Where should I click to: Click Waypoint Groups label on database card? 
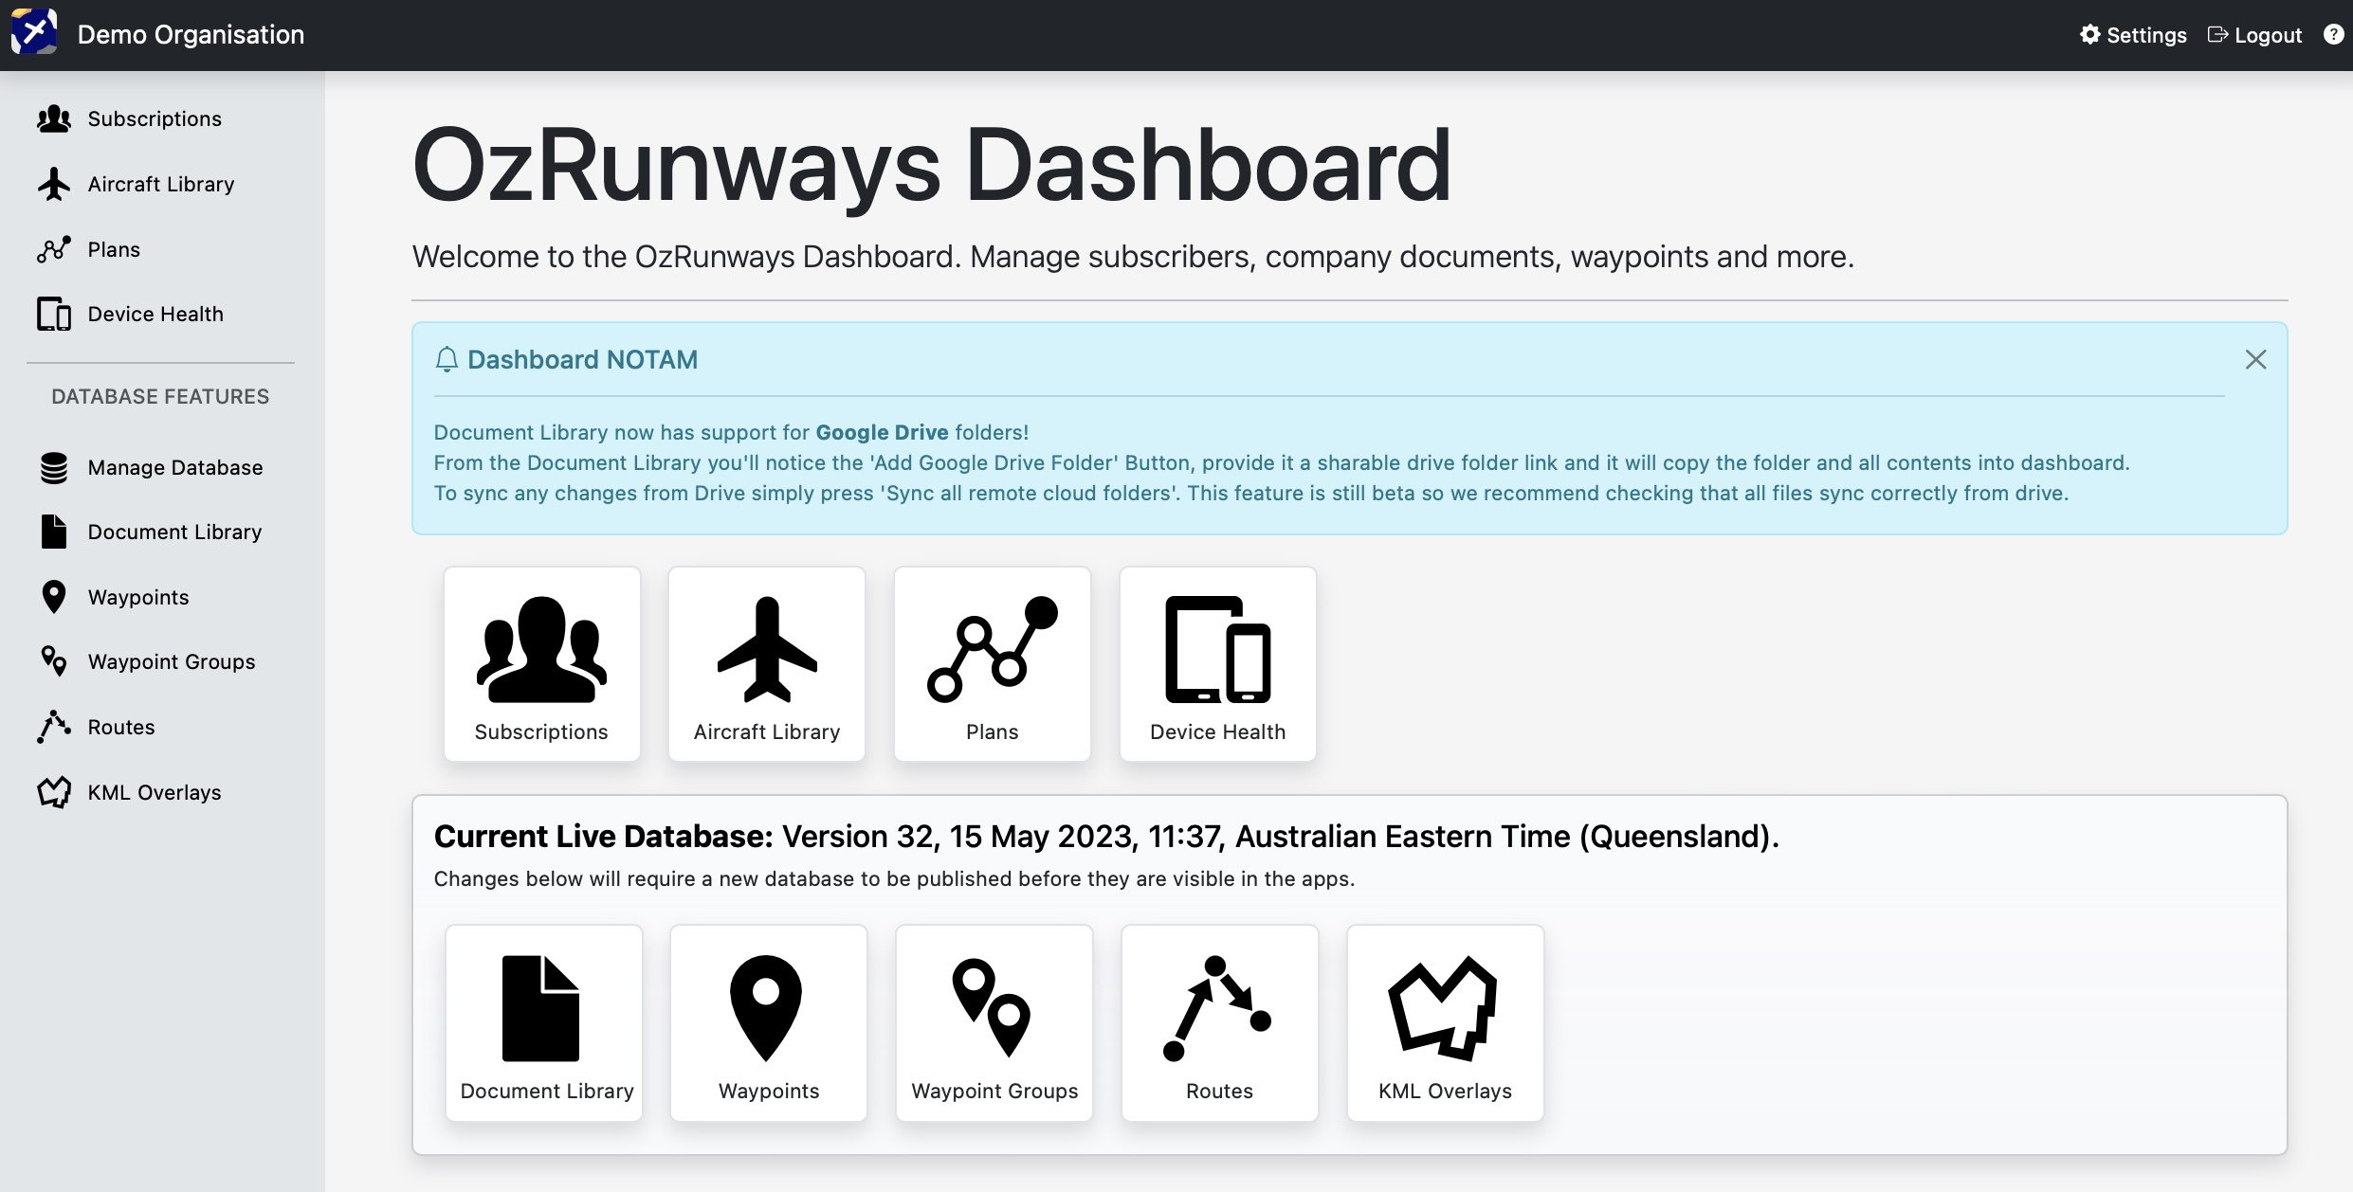tap(994, 1091)
